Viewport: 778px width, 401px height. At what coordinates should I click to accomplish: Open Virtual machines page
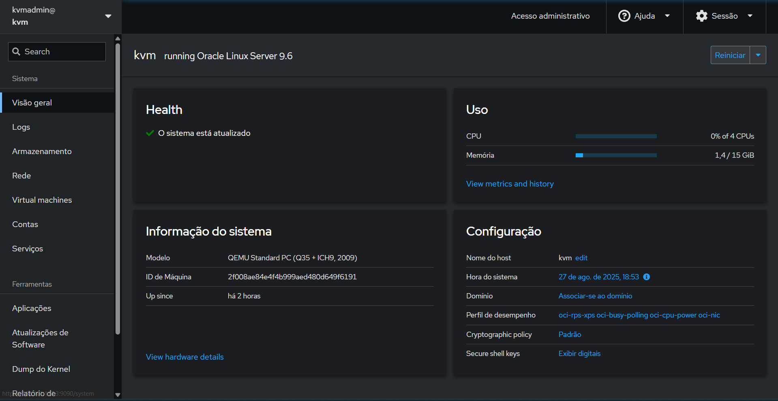(58, 200)
